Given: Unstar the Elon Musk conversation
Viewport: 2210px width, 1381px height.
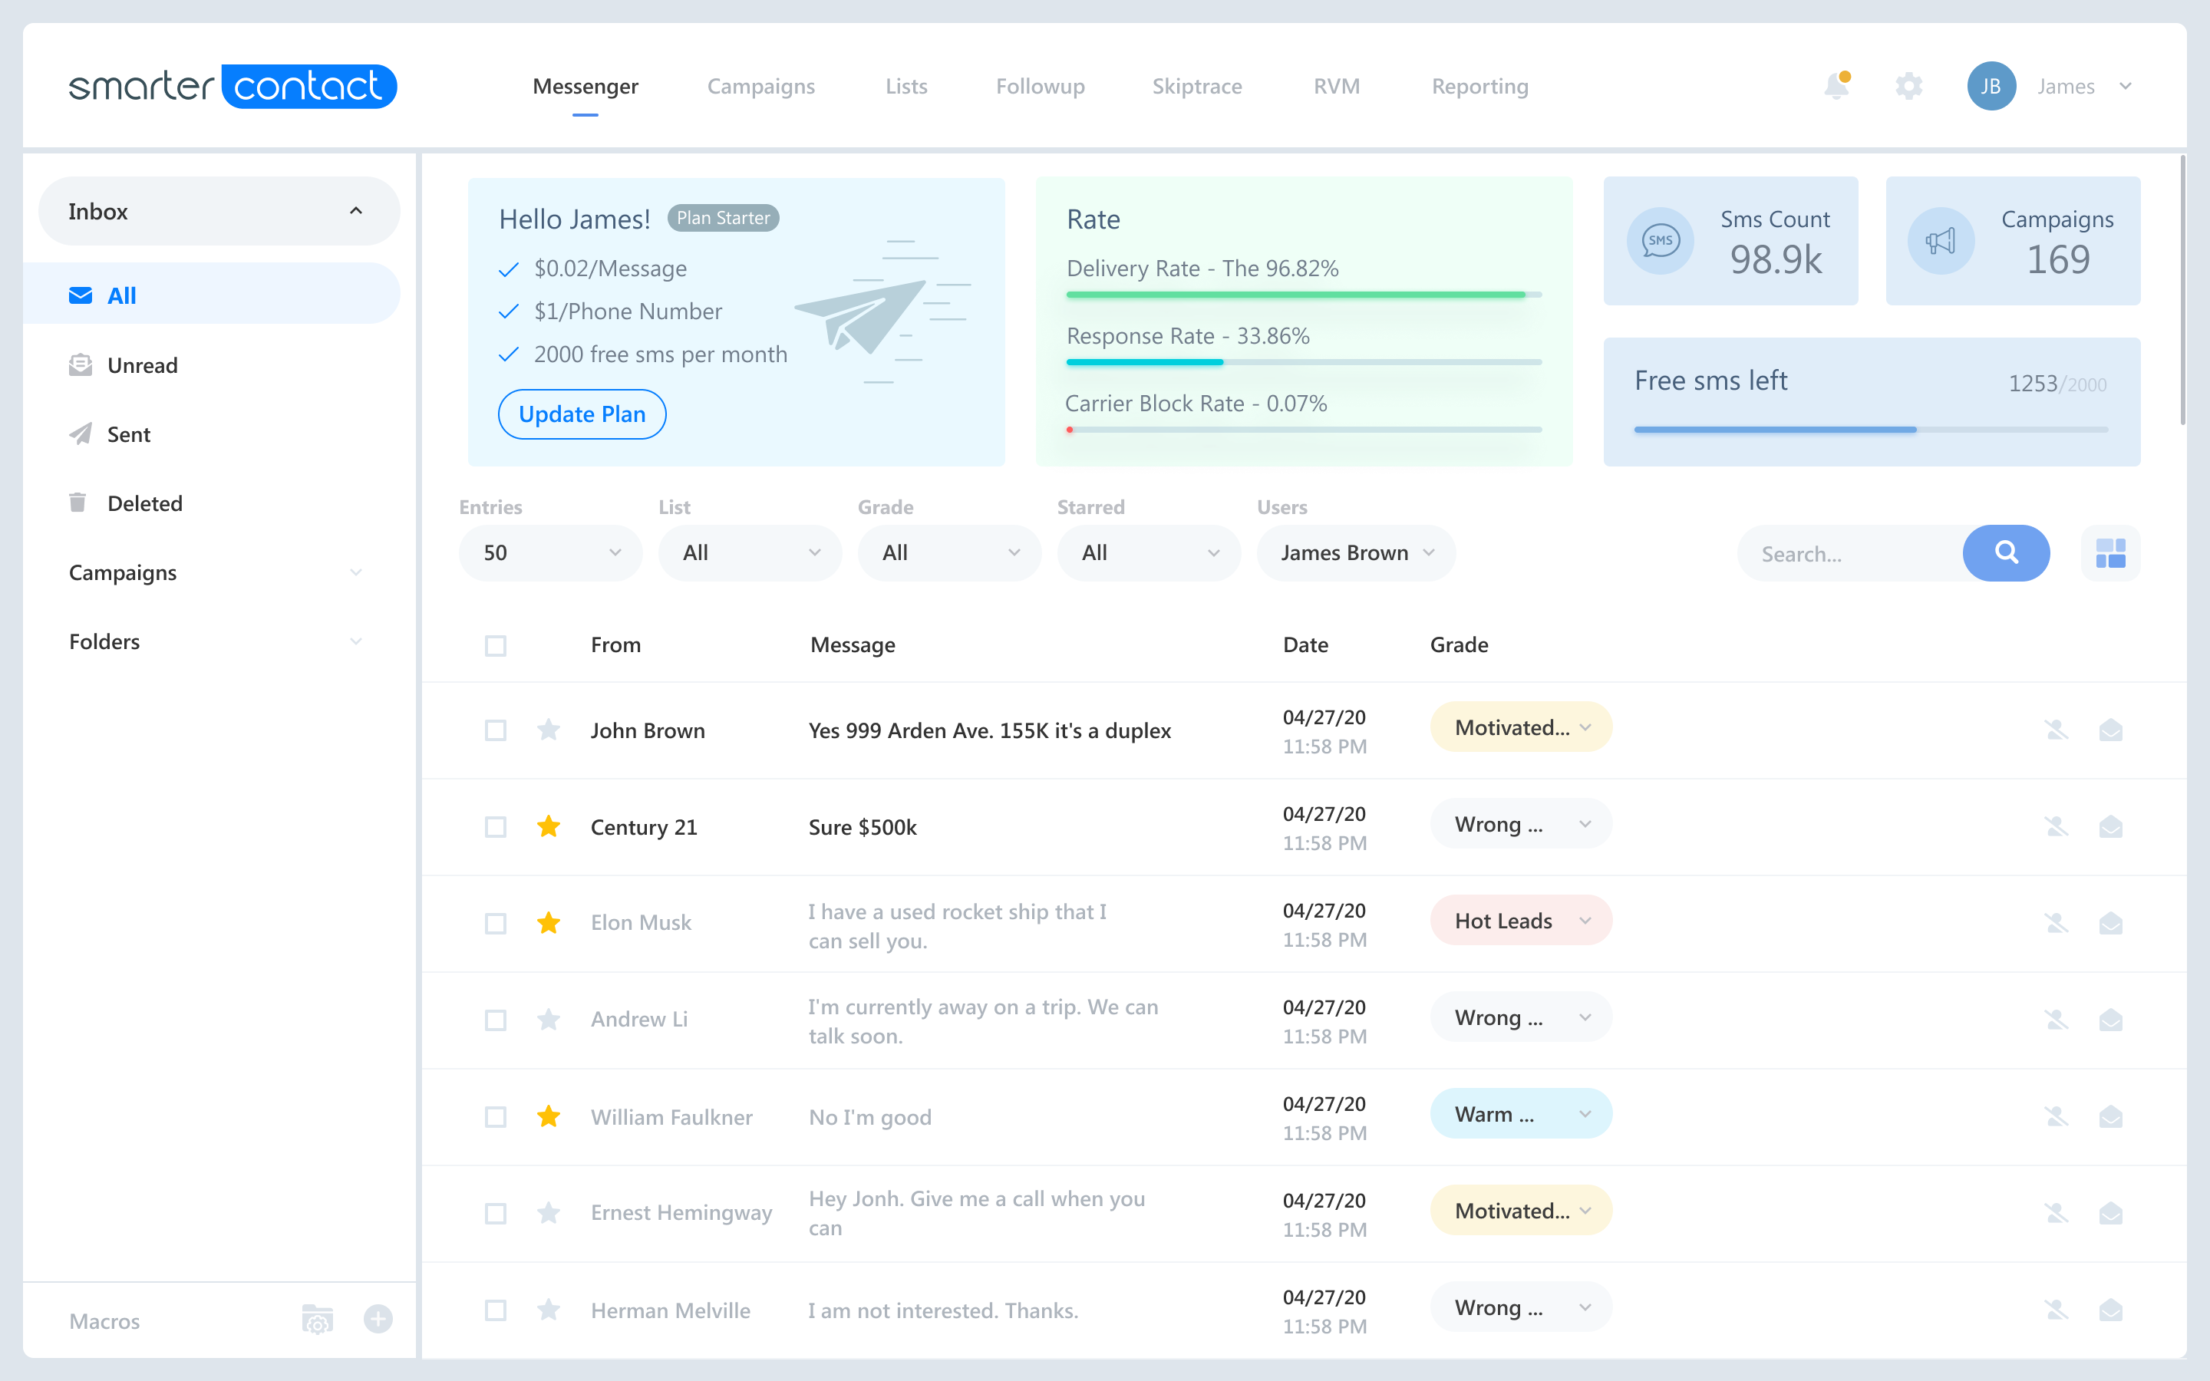Looking at the screenshot, I should [548, 924].
